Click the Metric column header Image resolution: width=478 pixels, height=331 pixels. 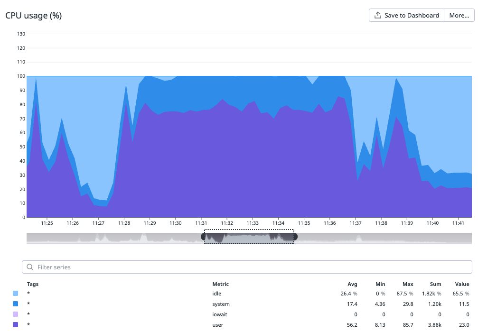pos(221,284)
